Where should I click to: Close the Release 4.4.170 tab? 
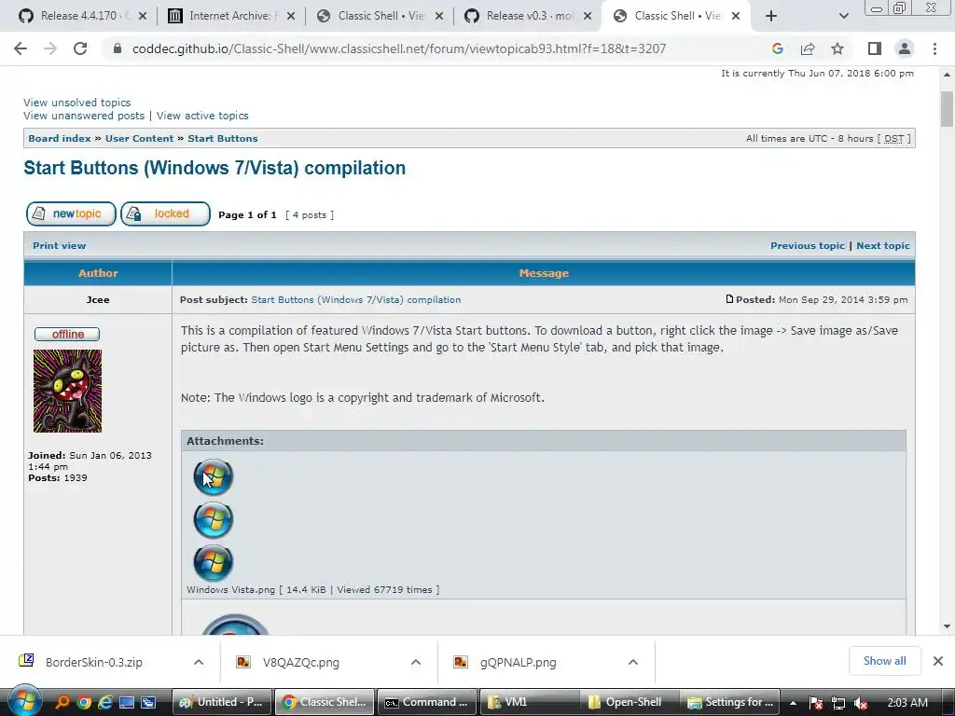(143, 16)
